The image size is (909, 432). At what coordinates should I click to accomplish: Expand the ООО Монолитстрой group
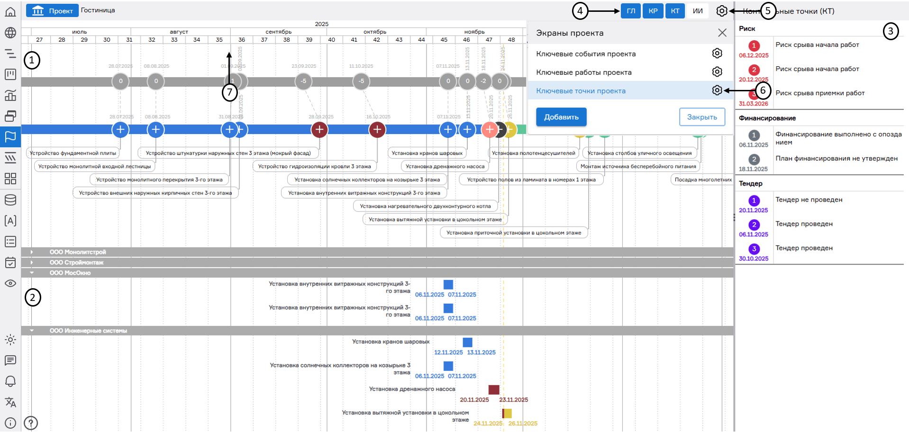(x=32, y=252)
